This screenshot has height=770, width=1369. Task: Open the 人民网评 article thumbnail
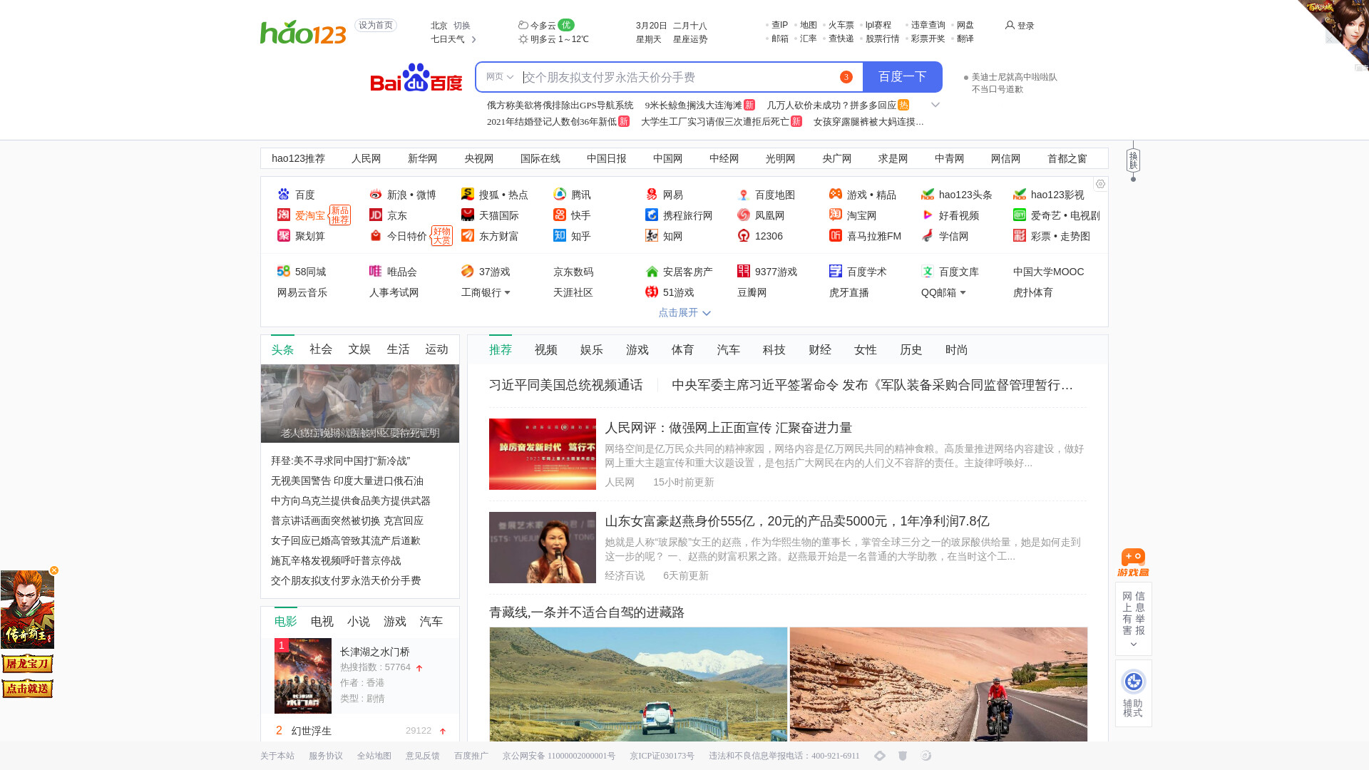tap(543, 454)
